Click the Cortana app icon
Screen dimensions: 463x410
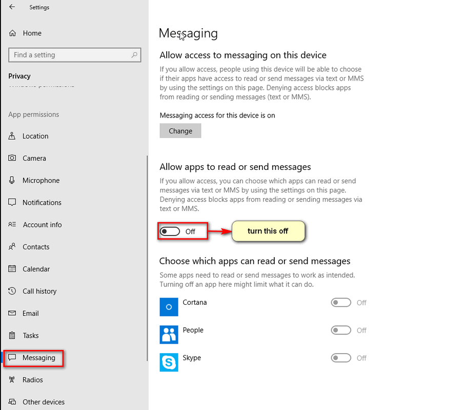click(169, 306)
